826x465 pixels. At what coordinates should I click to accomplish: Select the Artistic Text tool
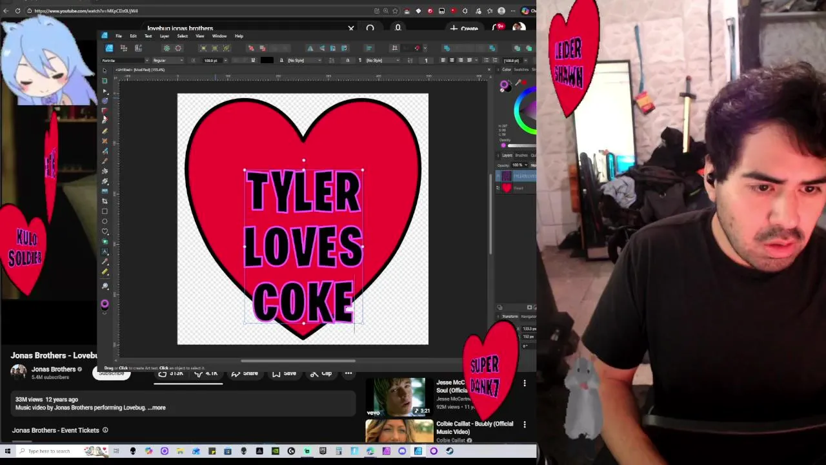point(105,252)
